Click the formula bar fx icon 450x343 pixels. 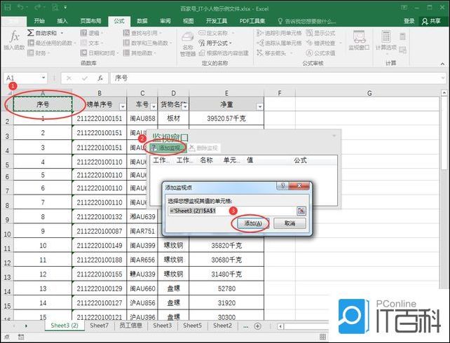coord(100,78)
